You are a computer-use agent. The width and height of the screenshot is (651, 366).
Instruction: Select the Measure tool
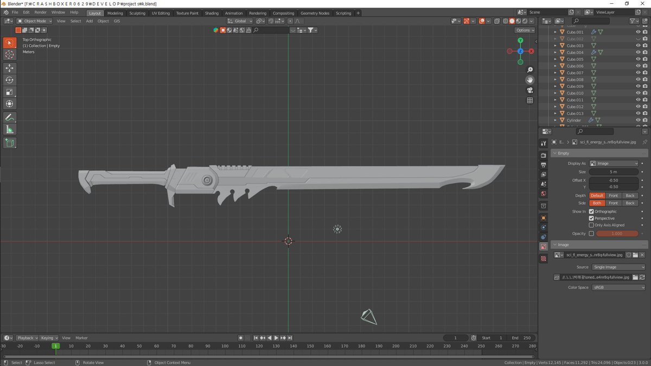(9, 129)
